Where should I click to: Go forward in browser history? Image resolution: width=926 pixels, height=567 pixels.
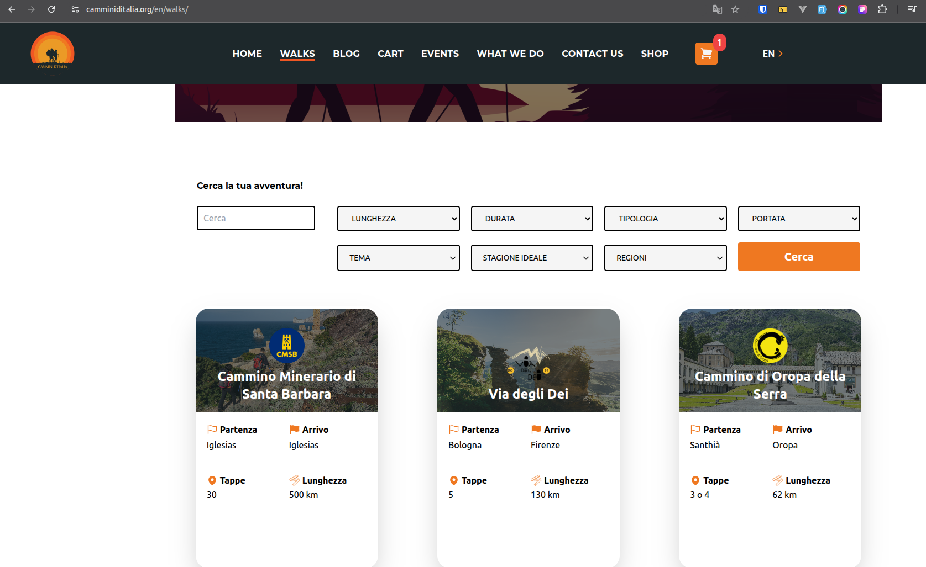(32, 9)
